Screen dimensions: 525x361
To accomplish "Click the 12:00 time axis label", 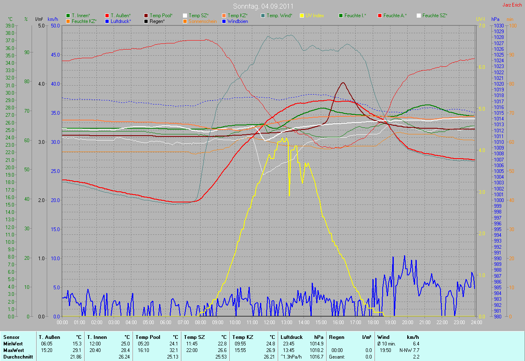I will [x=269, y=322].
